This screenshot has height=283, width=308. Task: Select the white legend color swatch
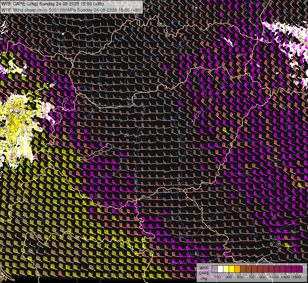click(221, 269)
